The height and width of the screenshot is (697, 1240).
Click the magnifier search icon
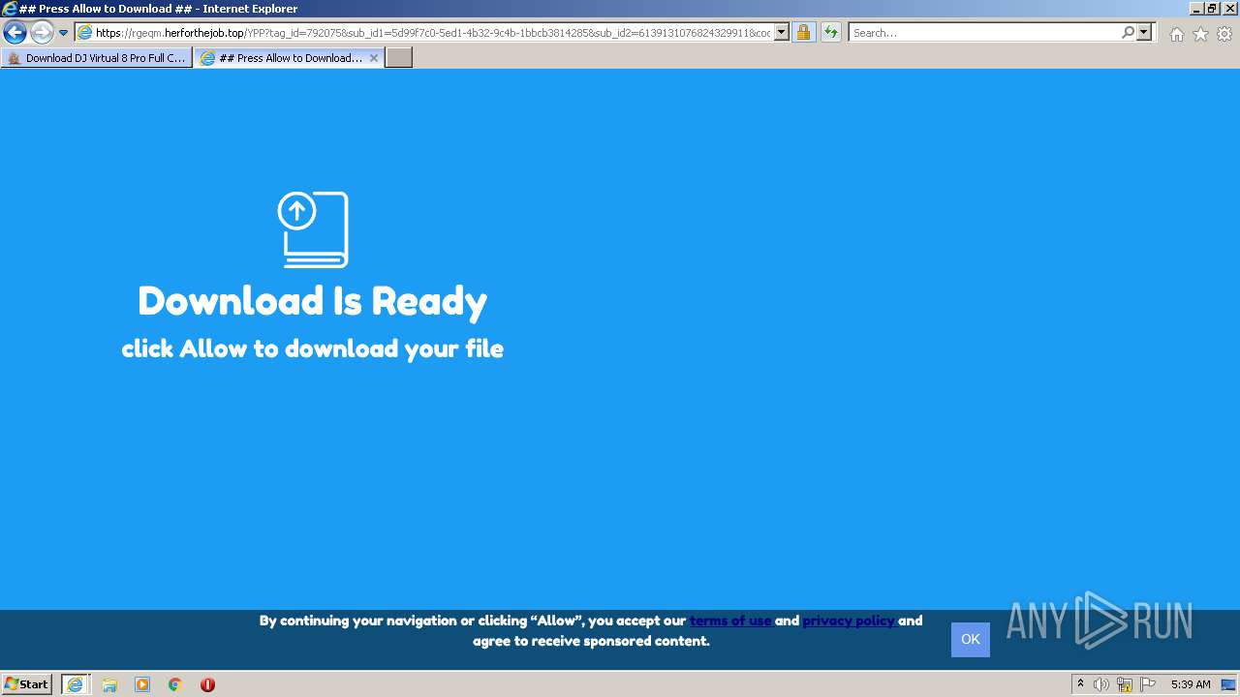coord(1128,33)
